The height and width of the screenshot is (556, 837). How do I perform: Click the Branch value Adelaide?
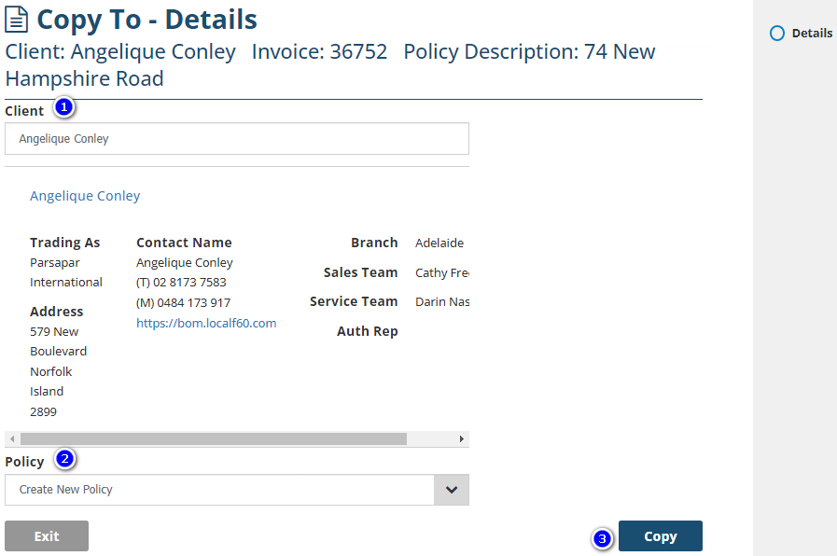click(x=439, y=243)
